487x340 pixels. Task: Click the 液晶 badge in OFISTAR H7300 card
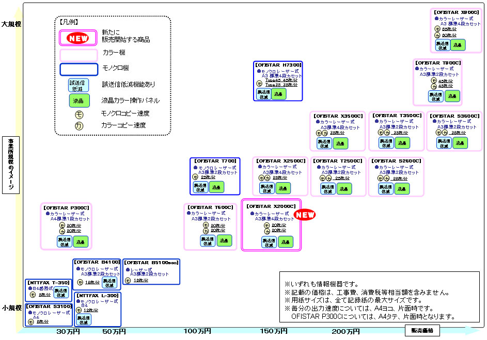pyautogui.click(x=278, y=94)
